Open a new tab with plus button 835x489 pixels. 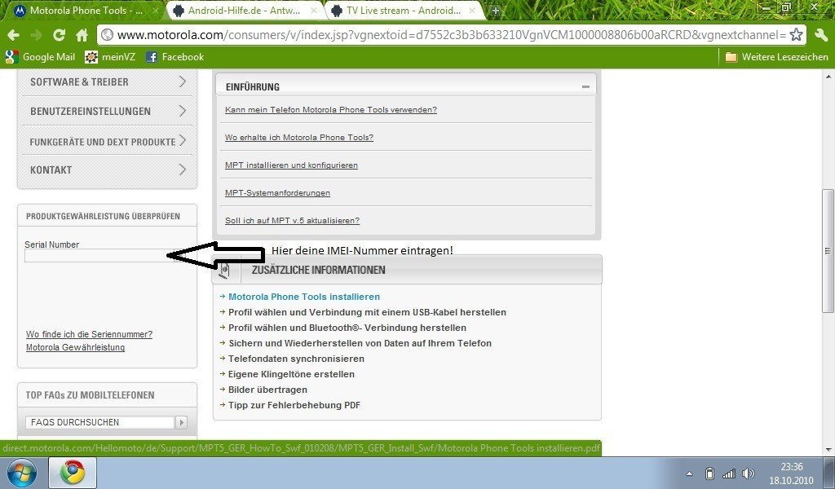(495, 11)
